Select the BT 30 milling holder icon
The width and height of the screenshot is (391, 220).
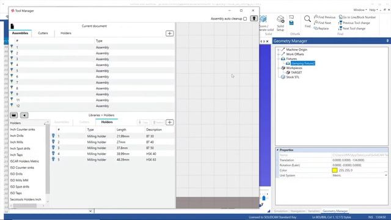click(x=53, y=136)
